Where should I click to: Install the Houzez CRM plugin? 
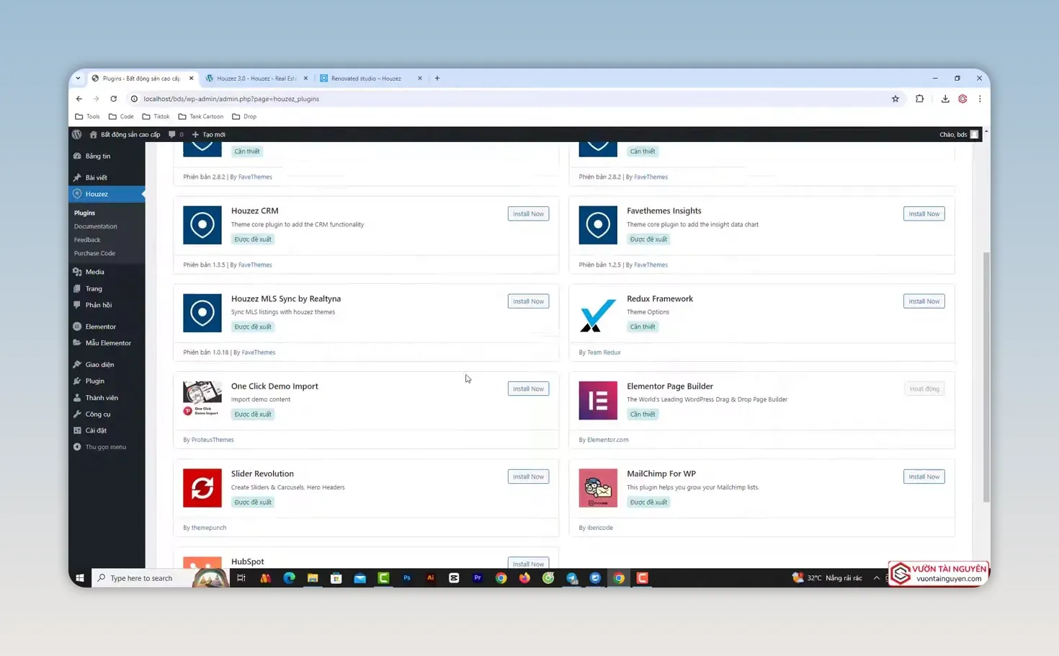528,213
